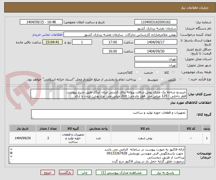Toggle the اسناد خزانه اسلامی payment checkbox
This screenshot has width=216, height=180.
click(x=140, y=79)
